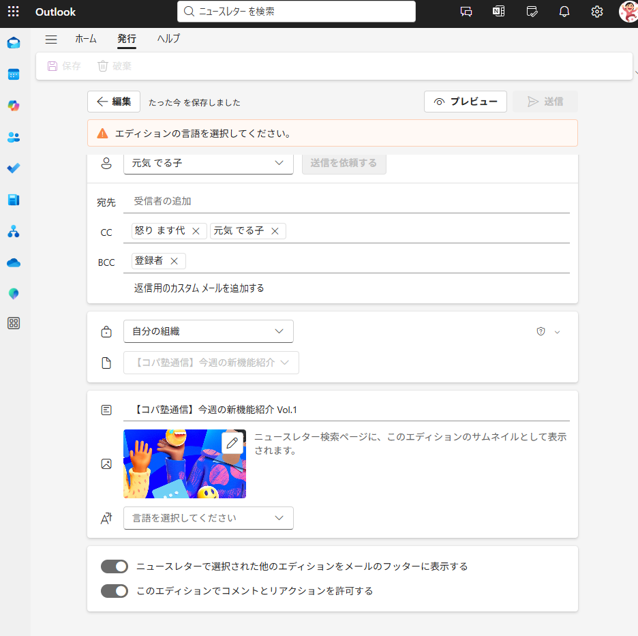Toggle showing other editions in the mail footer
This screenshot has width=638, height=636.
(115, 566)
